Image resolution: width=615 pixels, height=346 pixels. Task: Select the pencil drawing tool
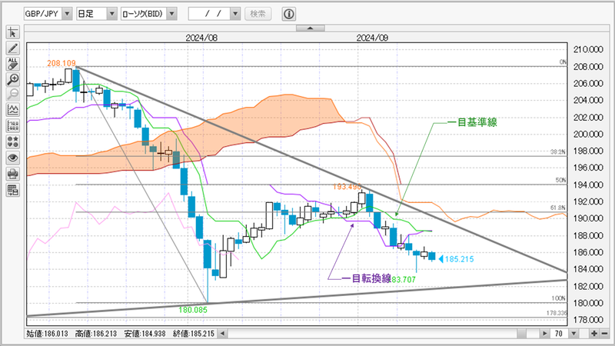coord(12,48)
